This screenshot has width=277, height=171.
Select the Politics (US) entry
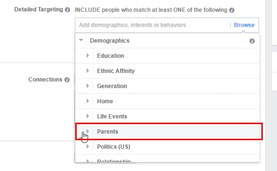point(167,147)
